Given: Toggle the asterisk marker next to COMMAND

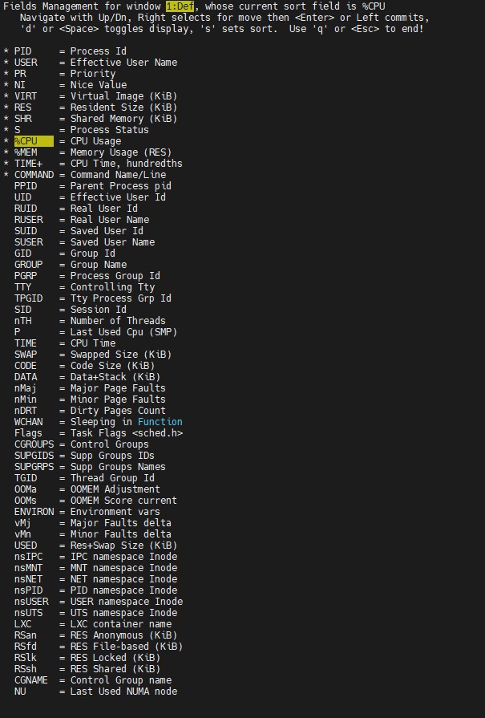Looking at the screenshot, I should [x=6, y=175].
